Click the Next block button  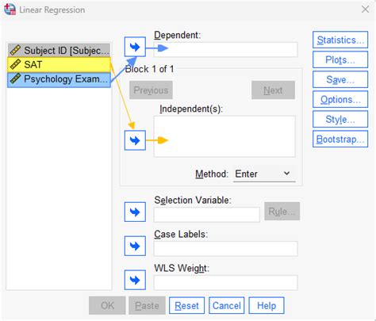tap(273, 90)
